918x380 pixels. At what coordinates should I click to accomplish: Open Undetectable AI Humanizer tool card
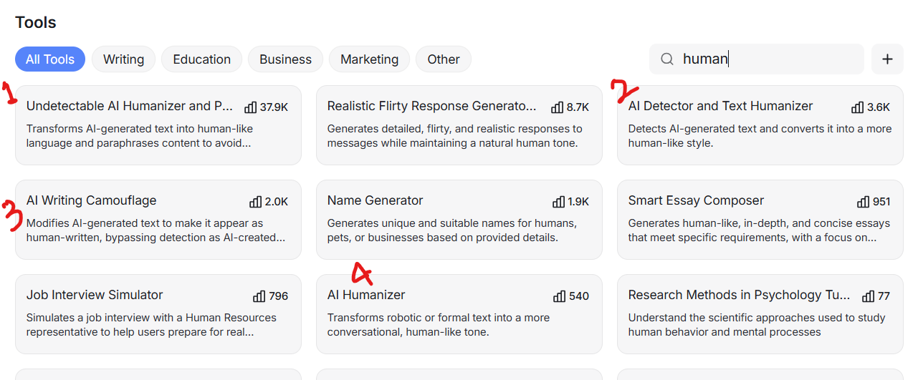158,125
